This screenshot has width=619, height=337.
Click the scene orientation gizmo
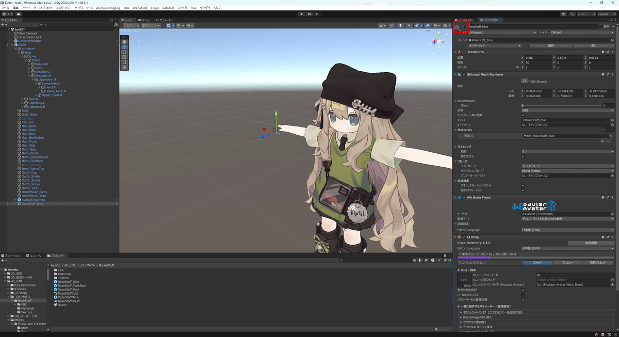coord(438,41)
